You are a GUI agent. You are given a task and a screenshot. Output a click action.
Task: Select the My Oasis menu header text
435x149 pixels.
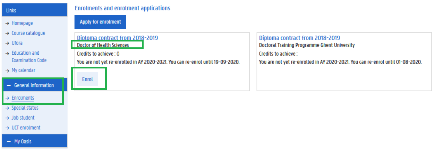[x=23, y=142]
